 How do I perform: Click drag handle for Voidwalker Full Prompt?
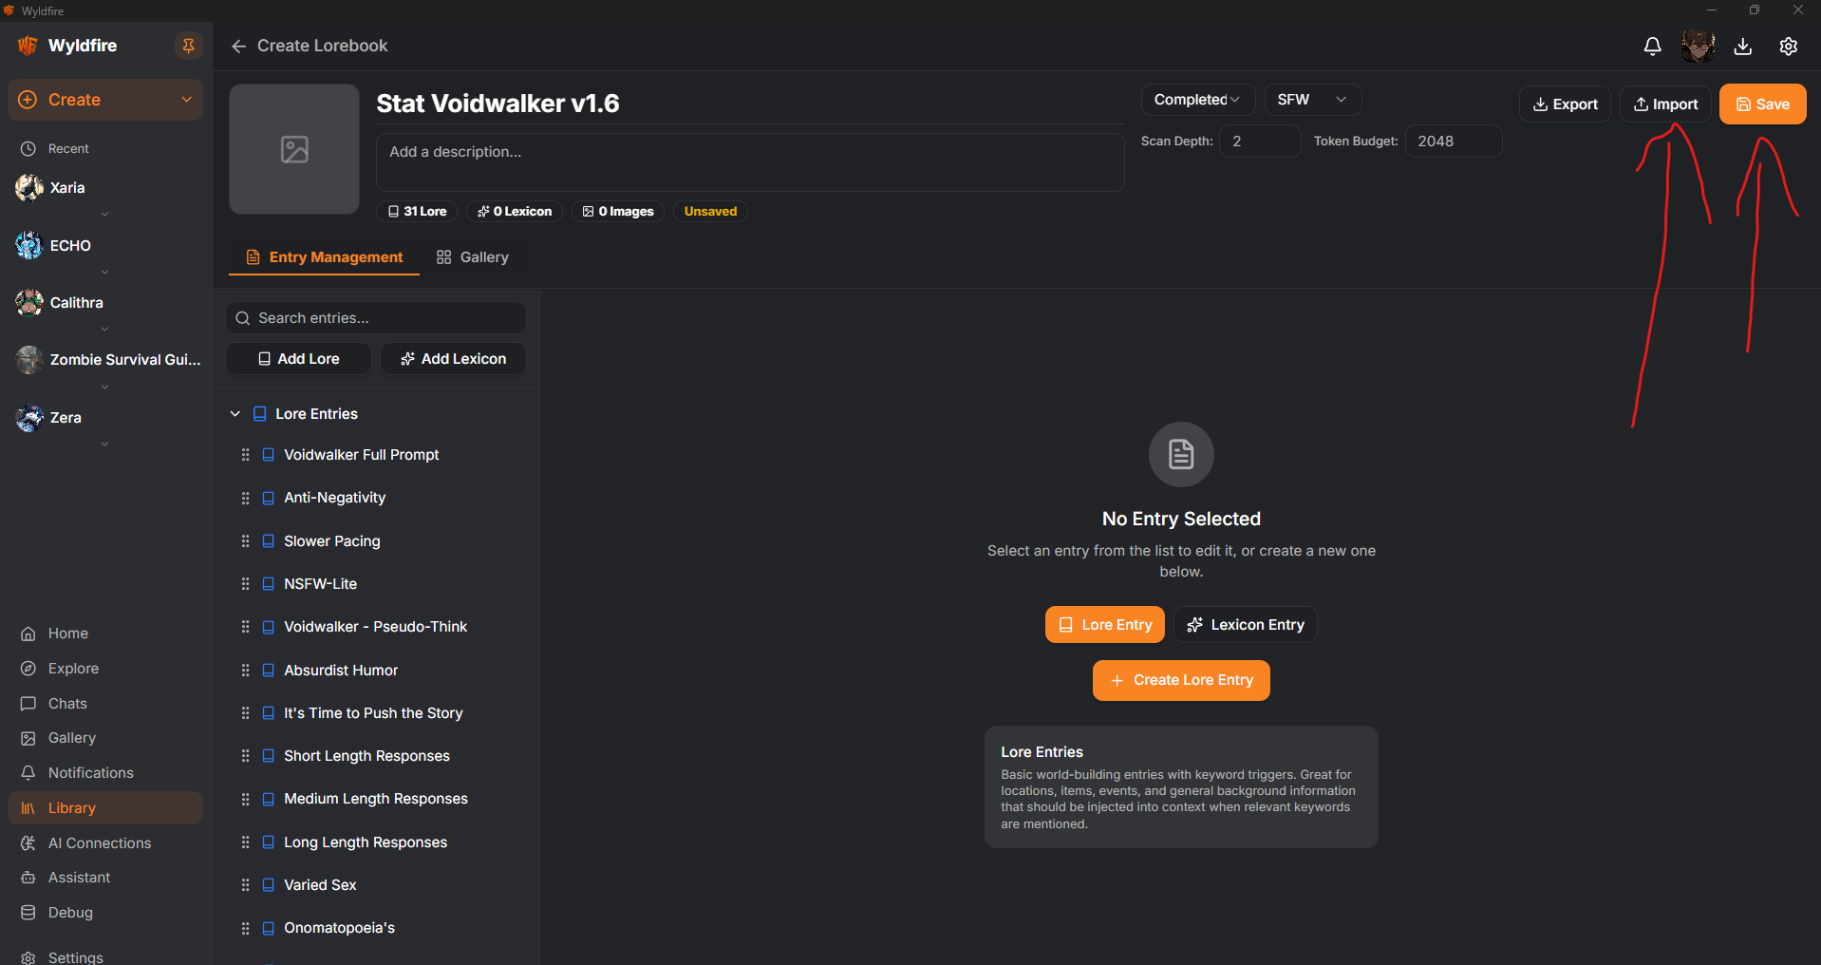[x=245, y=455]
